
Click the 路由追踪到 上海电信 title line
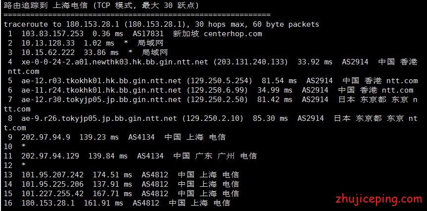click(x=101, y=5)
